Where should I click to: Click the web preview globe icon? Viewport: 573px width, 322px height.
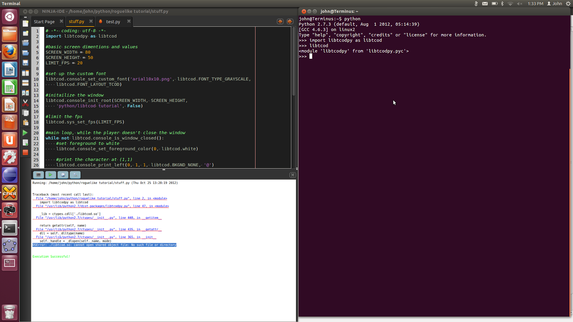pyautogui.click(x=63, y=175)
